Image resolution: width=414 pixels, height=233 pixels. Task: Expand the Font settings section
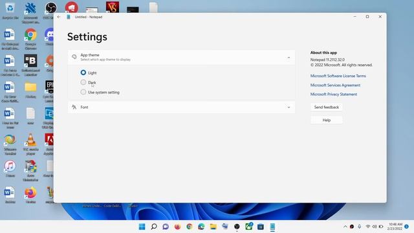click(181, 107)
